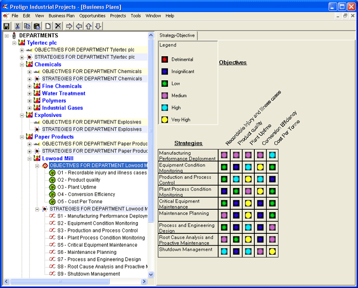Click the DEPARTMENTS root tree icon

point(14,35)
